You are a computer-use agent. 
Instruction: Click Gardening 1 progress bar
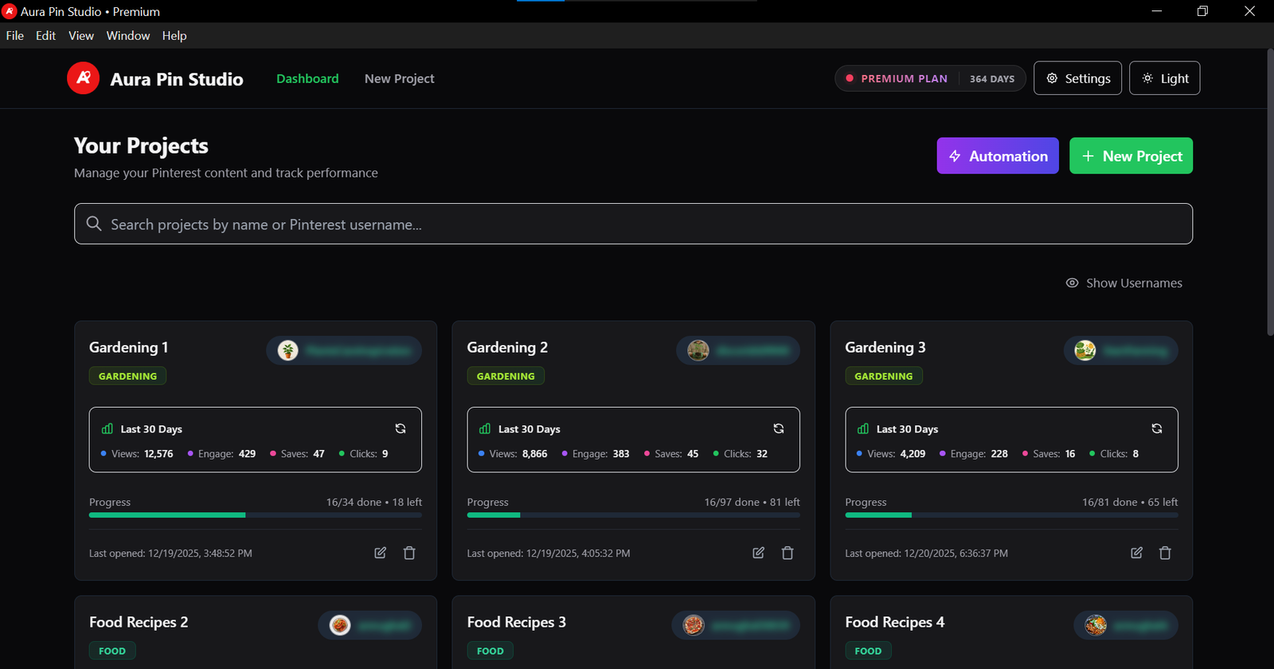[256, 515]
